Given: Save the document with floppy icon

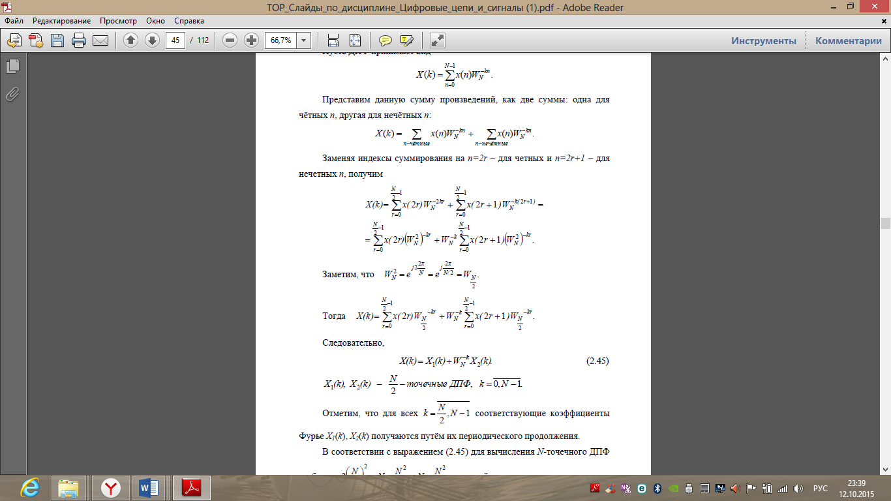Looking at the screenshot, I should tap(57, 40).
